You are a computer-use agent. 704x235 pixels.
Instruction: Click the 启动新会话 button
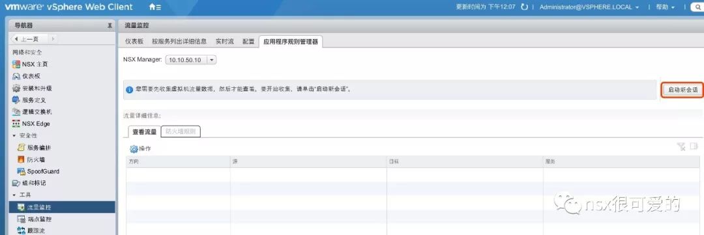[683, 90]
